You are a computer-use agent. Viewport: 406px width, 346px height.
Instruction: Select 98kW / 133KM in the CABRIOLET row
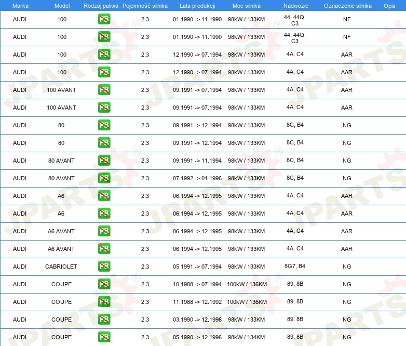[246, 267]
